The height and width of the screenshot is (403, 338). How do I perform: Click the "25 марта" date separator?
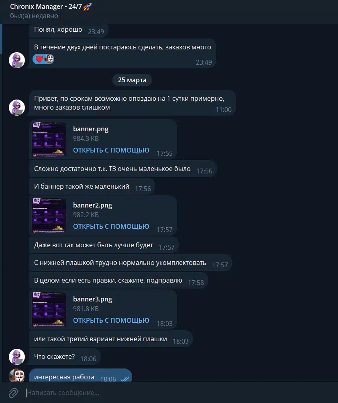pyautogui.click(x=132, y=80)
